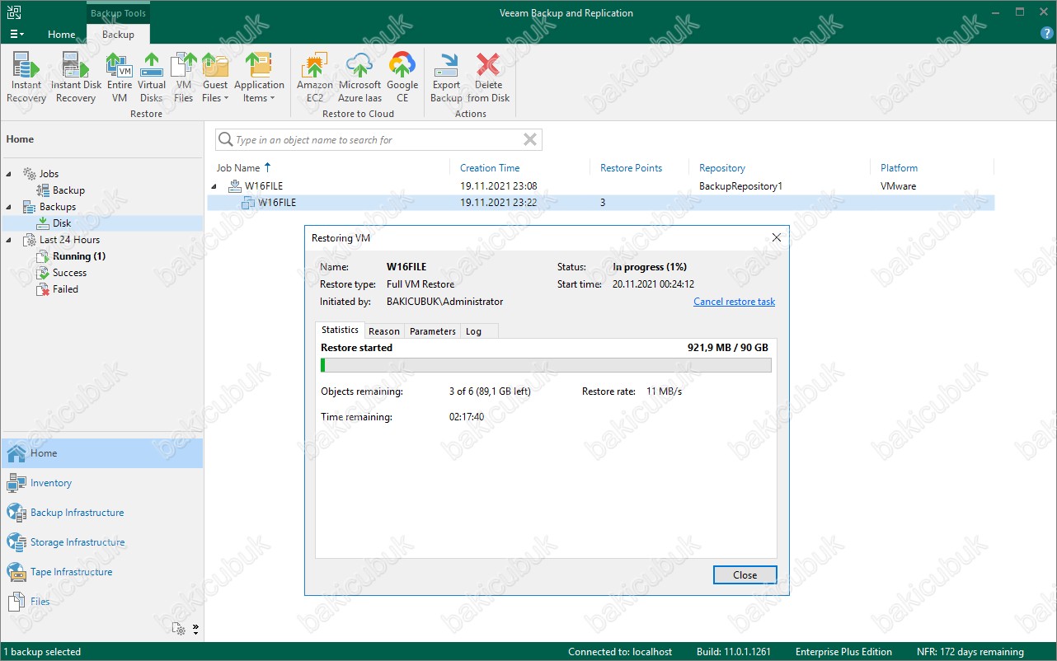This screenshot has width=1057, height=661.
Task: Collapse the Last 24 Hours node
Action: point(9,240)
